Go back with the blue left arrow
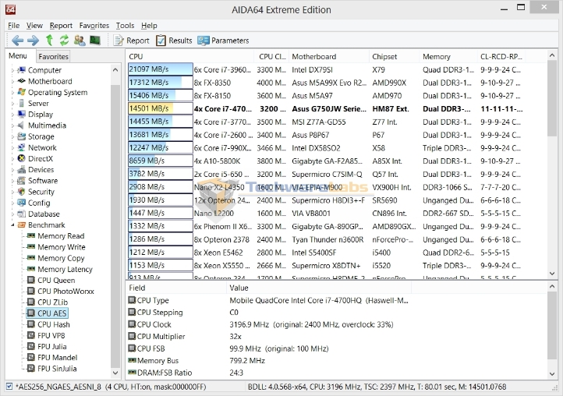Image resolution: width=563 pixels, height=396 pixels. pyautogui.click(x=17, y=41)
